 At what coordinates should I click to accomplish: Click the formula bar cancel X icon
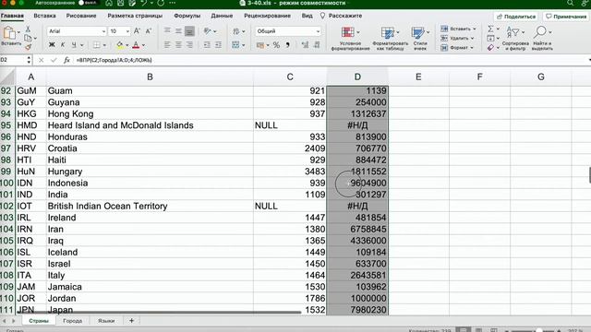point(41,60)
